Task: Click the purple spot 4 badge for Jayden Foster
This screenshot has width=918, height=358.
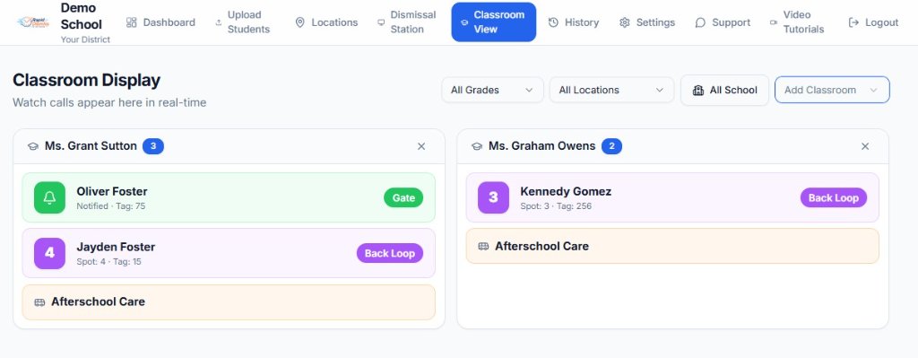Action: [50, 253]
